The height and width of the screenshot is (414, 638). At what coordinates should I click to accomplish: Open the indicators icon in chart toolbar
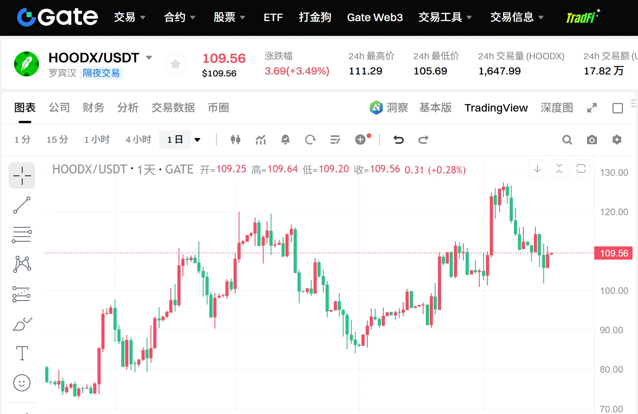click(x=261, y=140)
